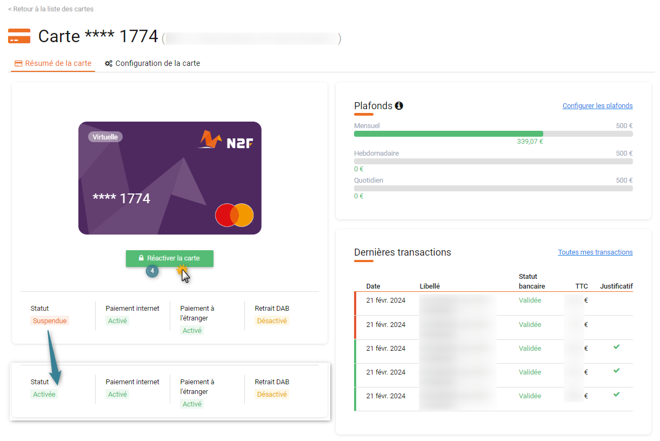
Task: Click the Suspendue status label
Action: [50, 320]
